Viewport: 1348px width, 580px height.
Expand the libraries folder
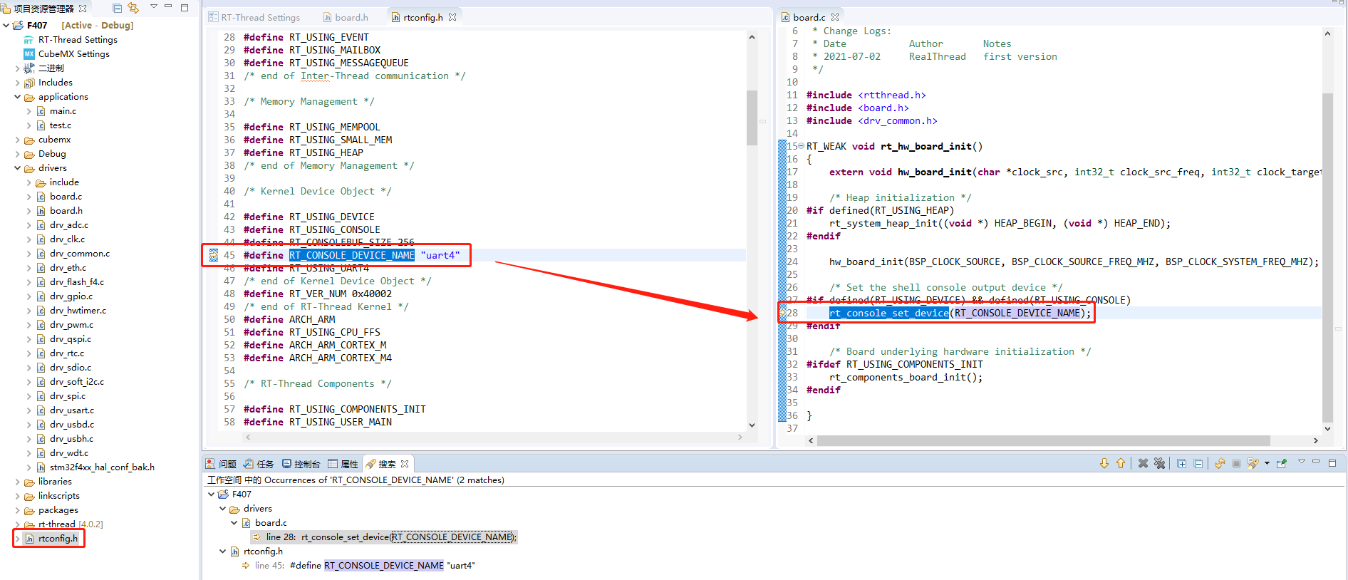(18, 481)
